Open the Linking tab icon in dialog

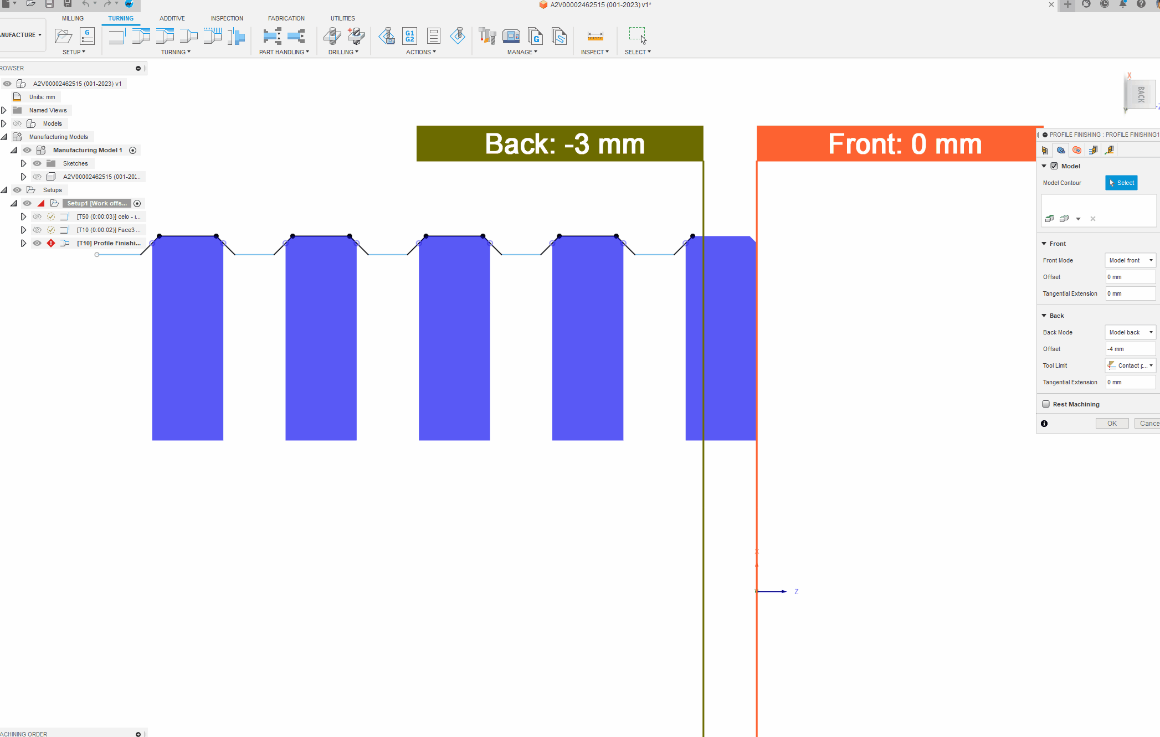point(1109,150)
